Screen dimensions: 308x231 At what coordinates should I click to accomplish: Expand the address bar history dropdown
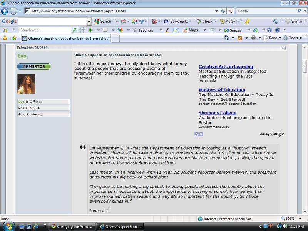[216, 11]
